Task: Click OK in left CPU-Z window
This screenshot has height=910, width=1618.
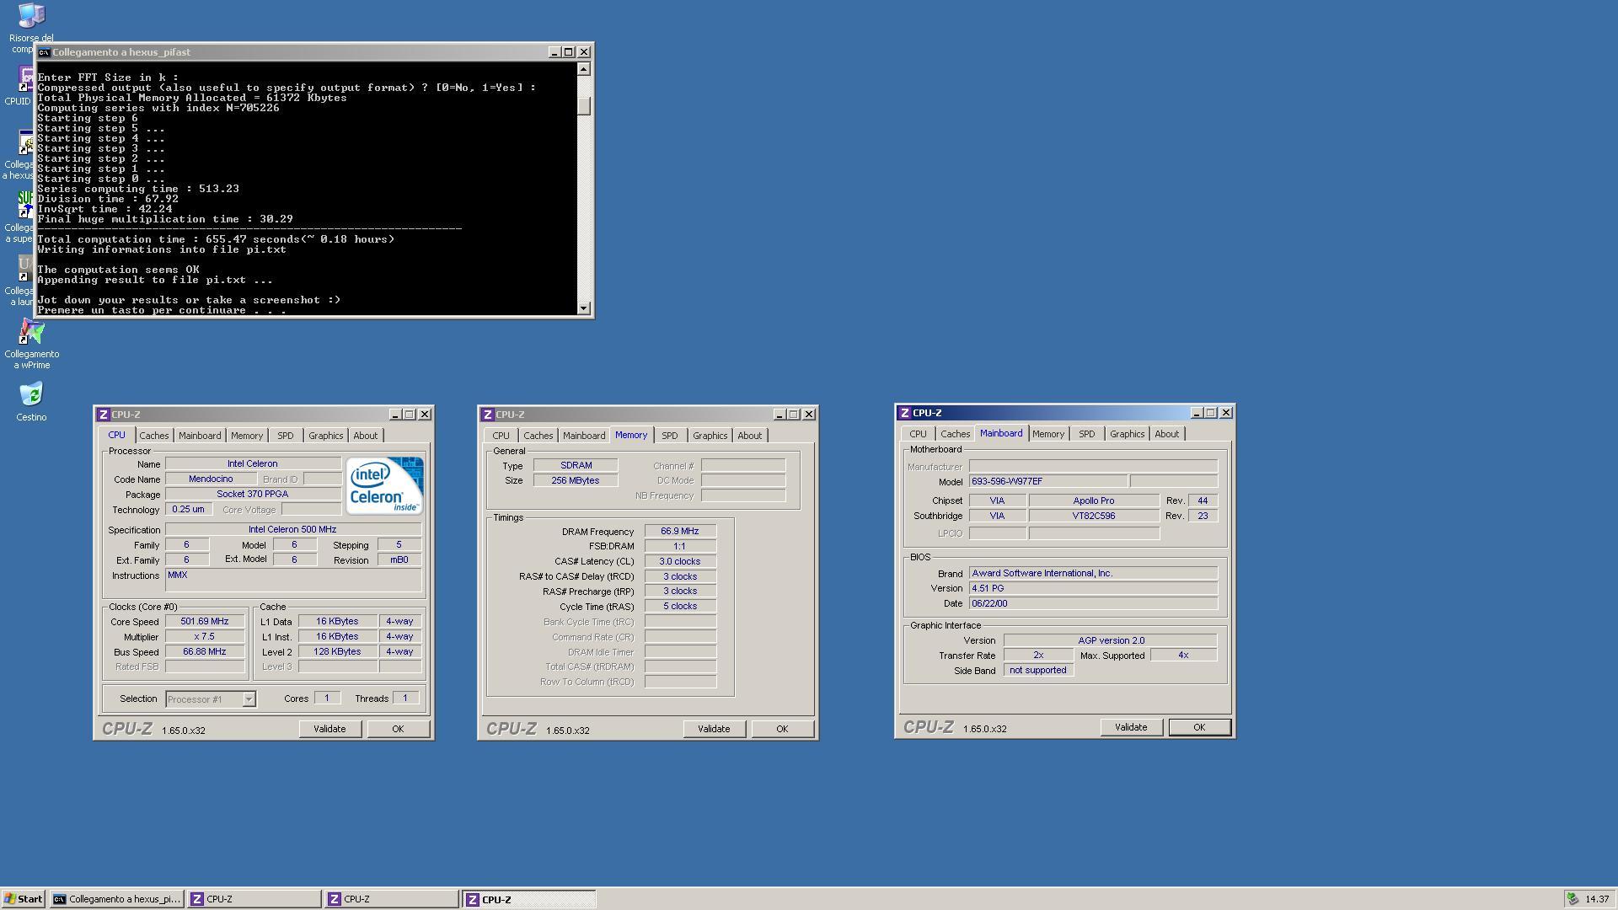Action: (398, 729)
